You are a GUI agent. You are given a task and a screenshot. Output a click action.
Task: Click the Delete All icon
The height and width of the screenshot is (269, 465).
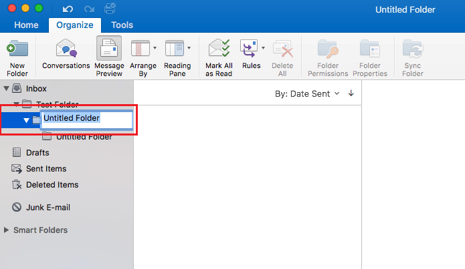[x=282, y=49]
